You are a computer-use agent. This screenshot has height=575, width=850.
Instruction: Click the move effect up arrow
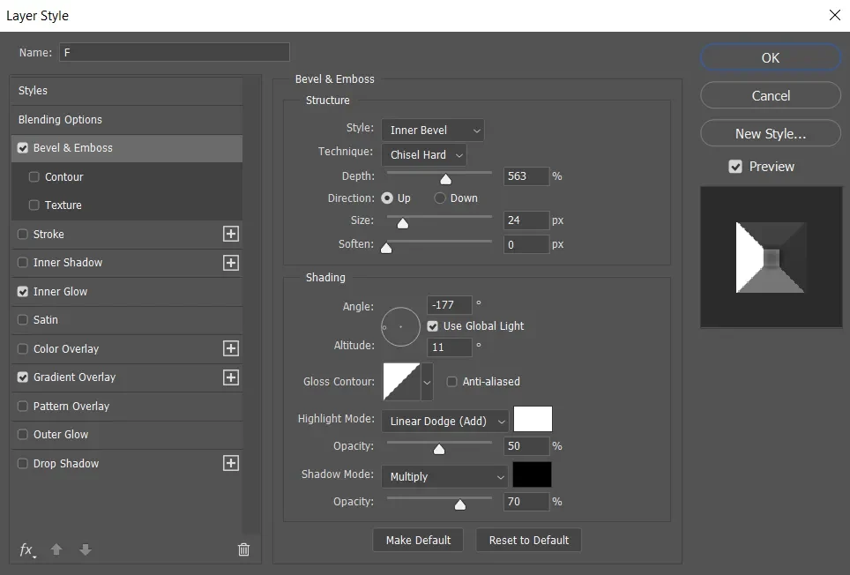coord(56,550)
